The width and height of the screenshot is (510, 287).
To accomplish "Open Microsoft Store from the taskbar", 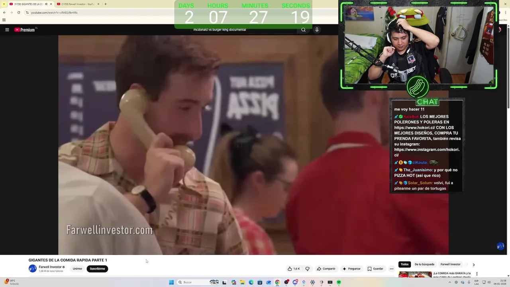I will [x=260, y=282].
